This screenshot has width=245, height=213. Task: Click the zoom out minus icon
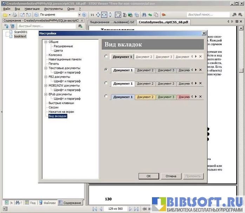click(x=37, y=15)
